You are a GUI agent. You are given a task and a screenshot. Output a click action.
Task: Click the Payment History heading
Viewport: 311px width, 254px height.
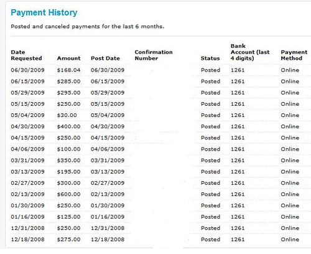[44, 12]
